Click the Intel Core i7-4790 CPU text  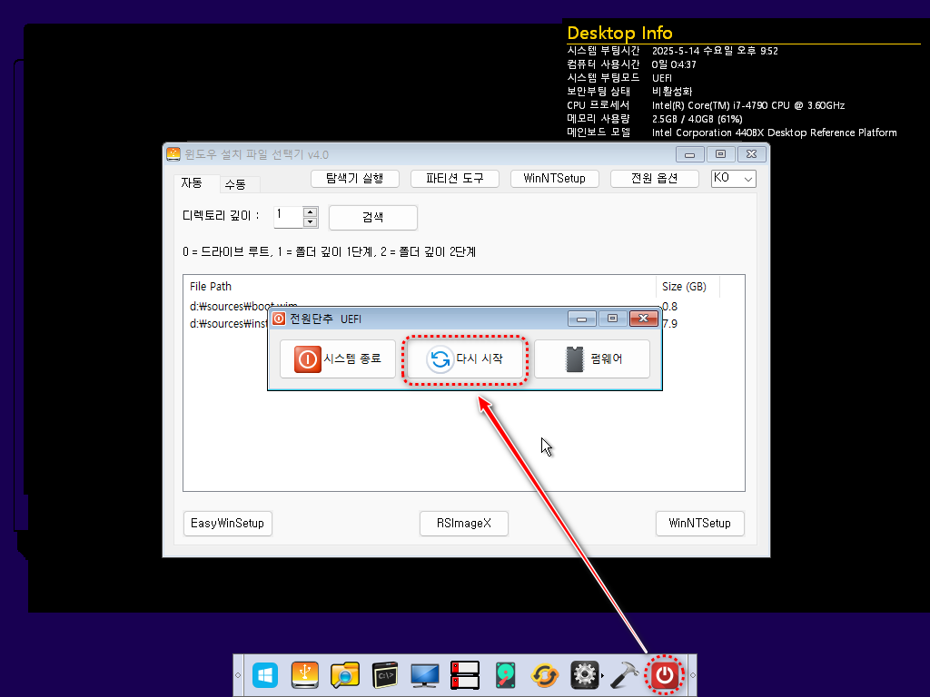[748, 105]
